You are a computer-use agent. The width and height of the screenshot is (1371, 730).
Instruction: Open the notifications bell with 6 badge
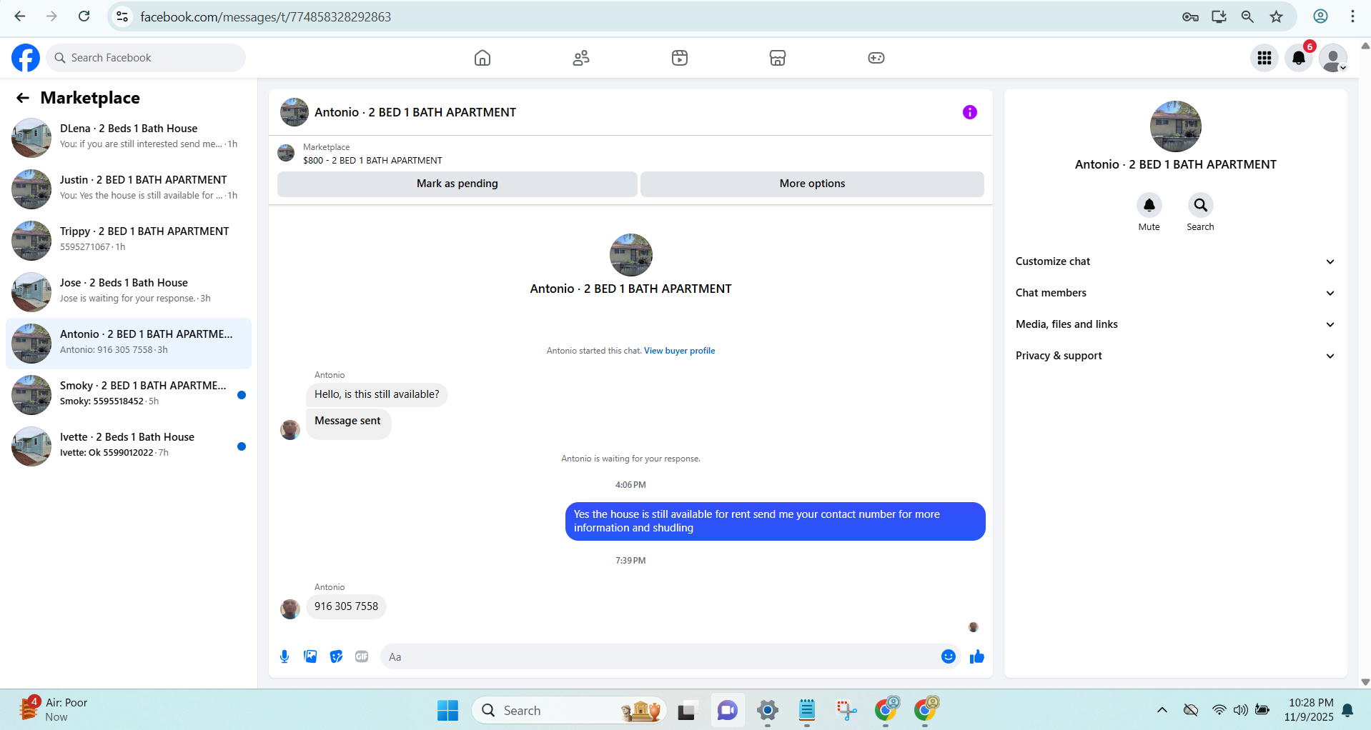pos(1299,58)
